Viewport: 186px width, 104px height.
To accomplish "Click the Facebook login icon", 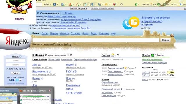I will [14, 80].
